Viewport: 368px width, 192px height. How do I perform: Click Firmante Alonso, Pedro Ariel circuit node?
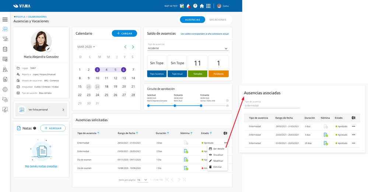(x=201, y=106)
